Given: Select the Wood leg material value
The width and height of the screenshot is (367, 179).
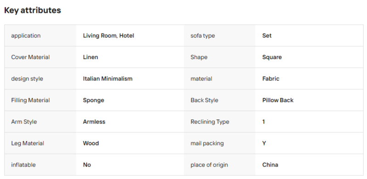Looking at the screenshot, I should 91,143.
